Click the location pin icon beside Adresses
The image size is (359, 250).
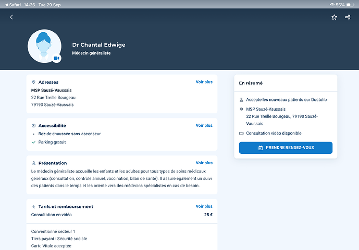tap(34, 82)
